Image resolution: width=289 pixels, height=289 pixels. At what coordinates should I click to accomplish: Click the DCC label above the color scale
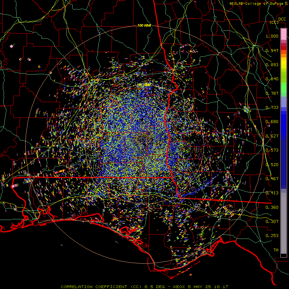pos(282,19)
